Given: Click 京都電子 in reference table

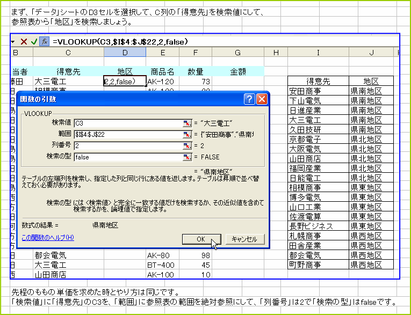Looking at the screenshot, I should click(x=318, y=140).
